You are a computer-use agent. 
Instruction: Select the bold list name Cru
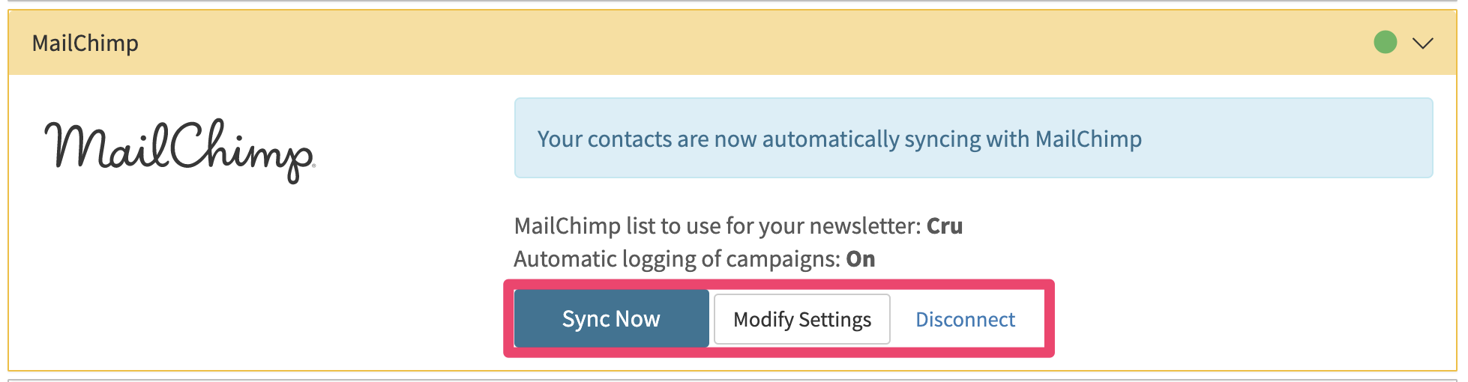click(x=945, y=225)
